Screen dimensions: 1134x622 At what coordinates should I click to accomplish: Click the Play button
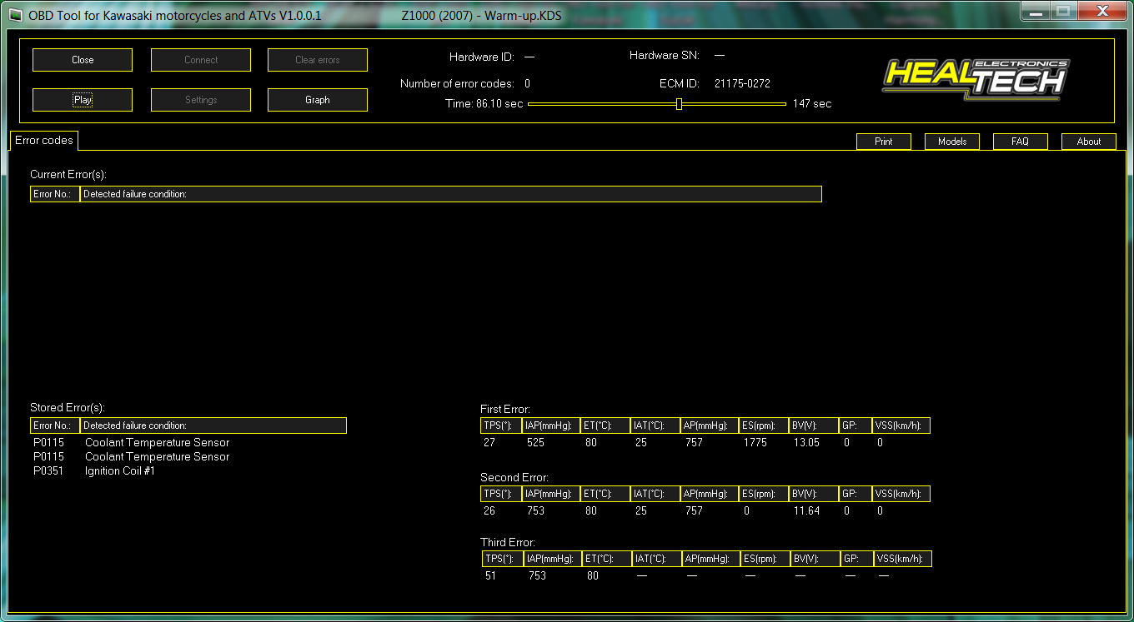(83, 100)
